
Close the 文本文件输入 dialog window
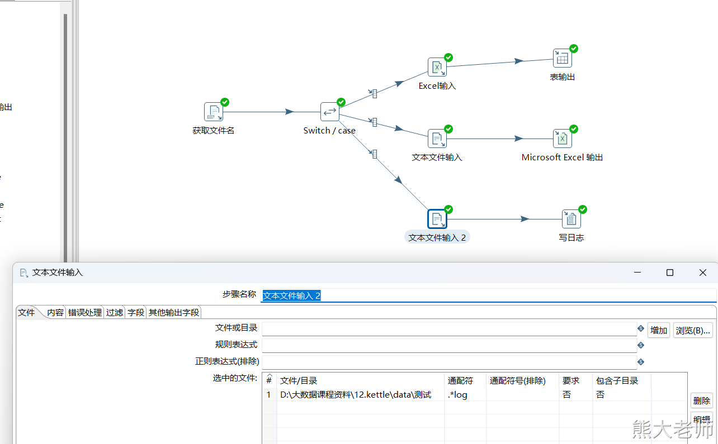pos(703,273)
